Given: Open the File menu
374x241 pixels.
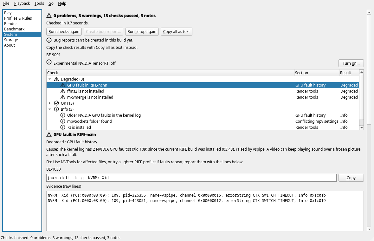Looking at the screenshot, I should 6,3.
